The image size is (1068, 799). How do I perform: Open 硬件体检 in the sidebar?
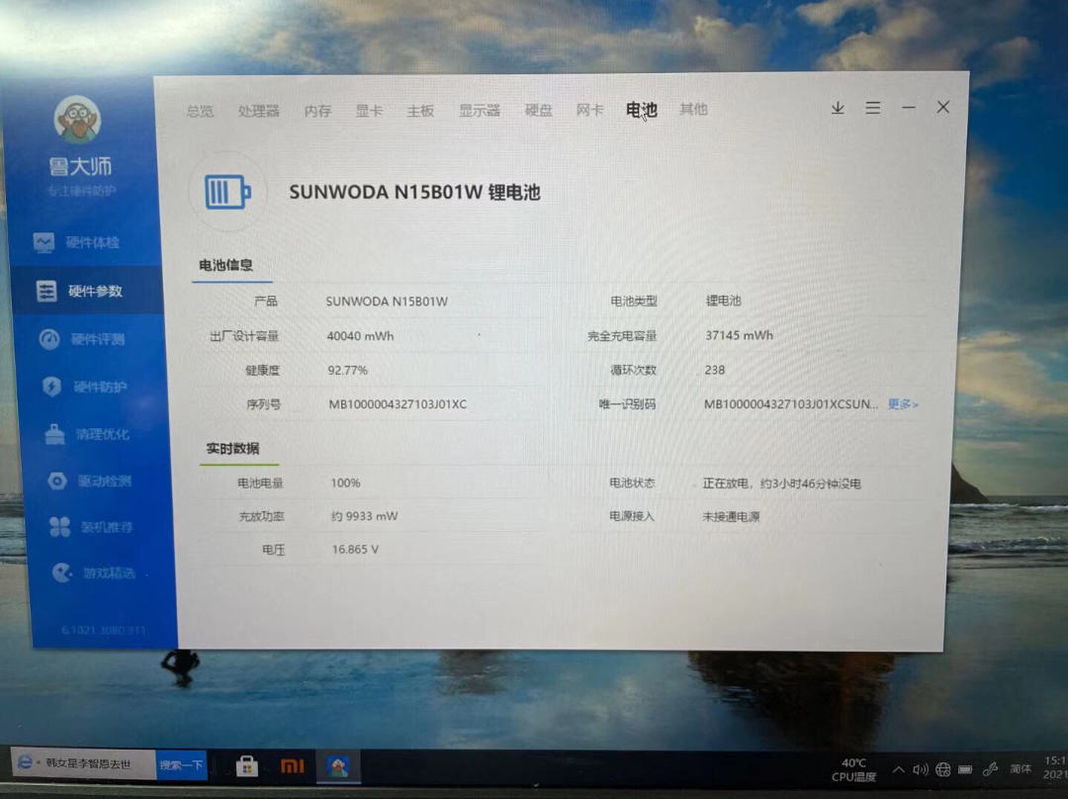click(77, 242)
